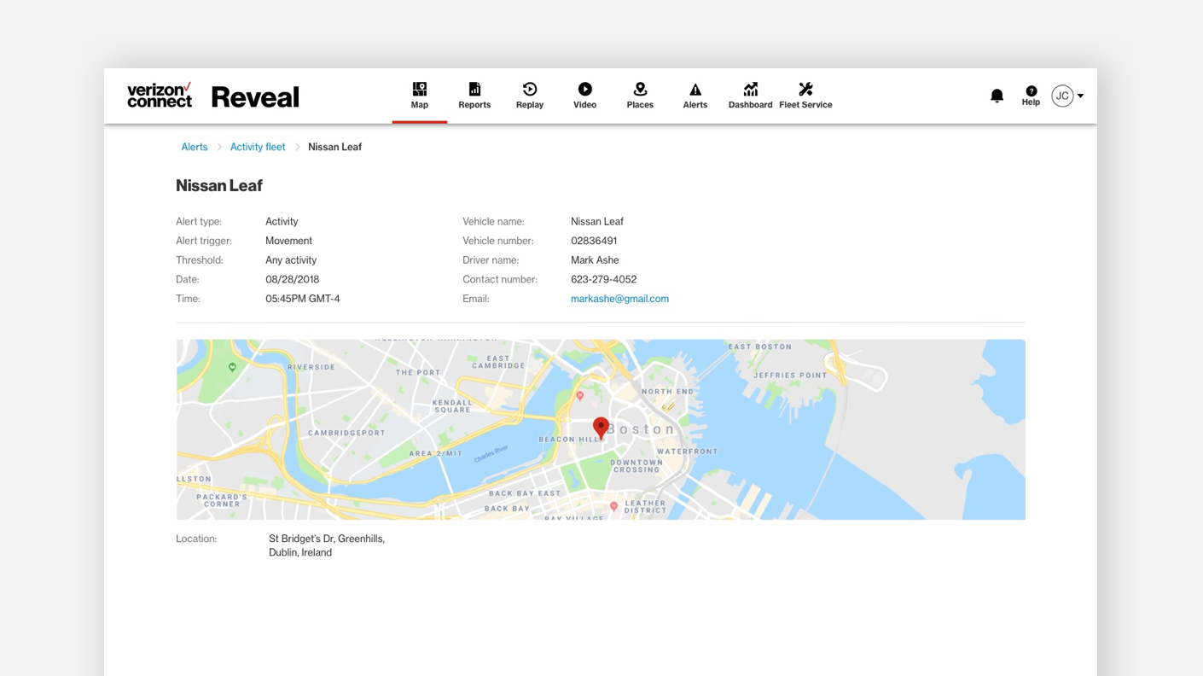Click the Bay Village map marker
Screen dimensions: 1203x676
tap(613, 506)
